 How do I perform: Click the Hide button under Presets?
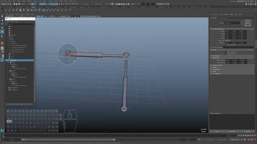click(x=249, y=26)
